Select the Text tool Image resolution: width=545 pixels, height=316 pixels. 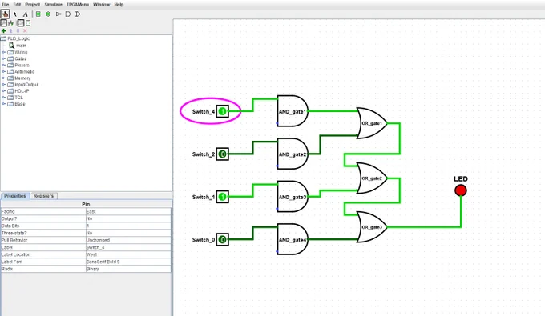click(x=25, y=14)
